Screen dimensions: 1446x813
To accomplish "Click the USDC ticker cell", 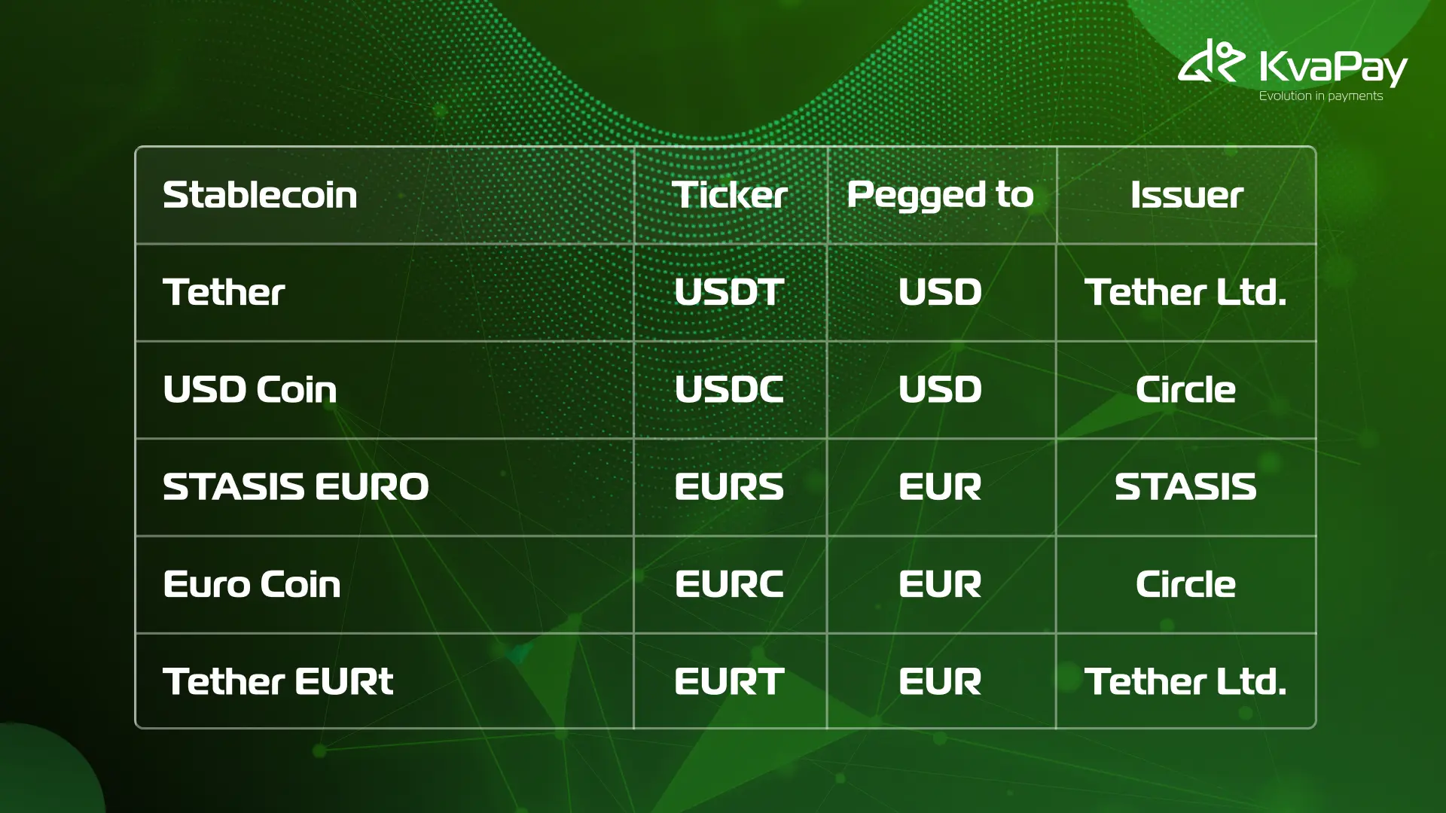I will tap(729, 389).
